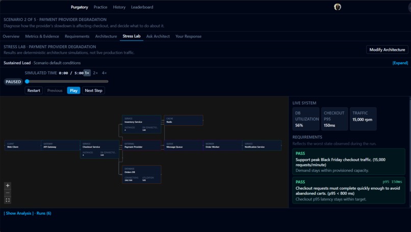411x232 pixels.
Task: Open the Show Analysis link
Action: tap(18, 213)
